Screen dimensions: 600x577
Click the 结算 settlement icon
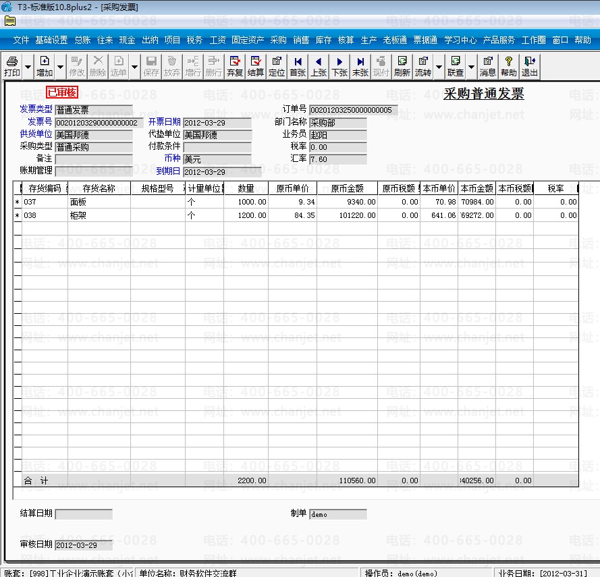(256, 67)
